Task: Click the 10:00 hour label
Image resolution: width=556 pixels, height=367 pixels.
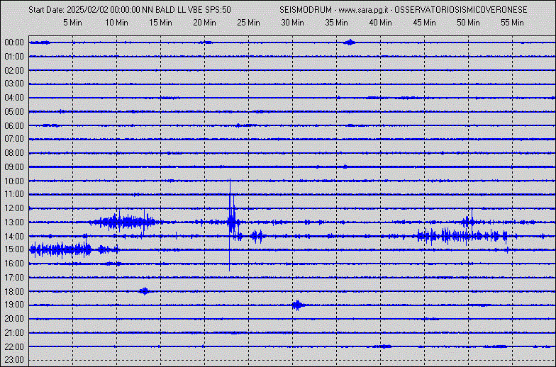Action: [x=14, y=181]
